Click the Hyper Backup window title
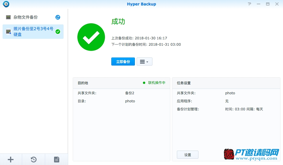The height and width of the screenshot is (165, 283). (141, 4)
